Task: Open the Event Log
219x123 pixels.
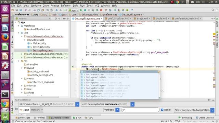Action: pos(185,118)
